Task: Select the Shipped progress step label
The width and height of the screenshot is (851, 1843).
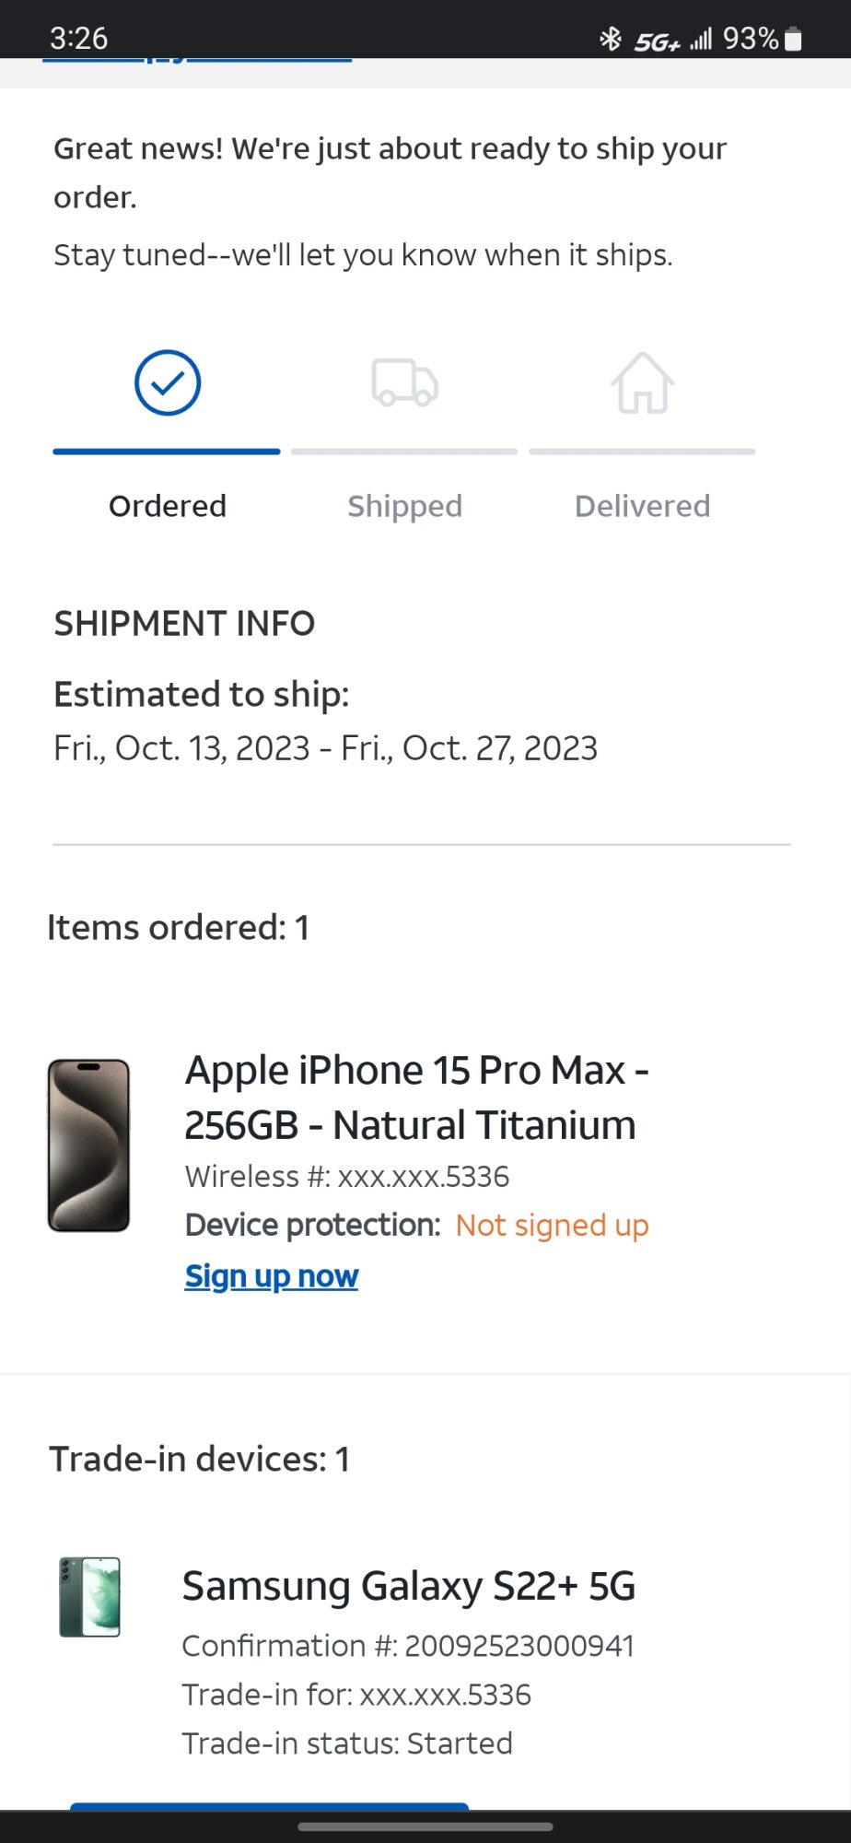Action: (404, 506)
